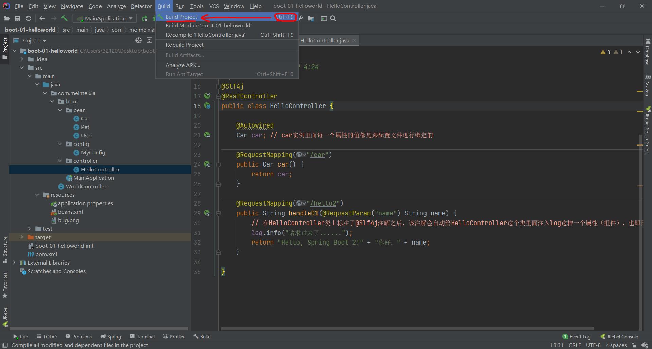Select Build Project menu entry
652x349 pixels.
pyautogui.click(x=227, y=17)
